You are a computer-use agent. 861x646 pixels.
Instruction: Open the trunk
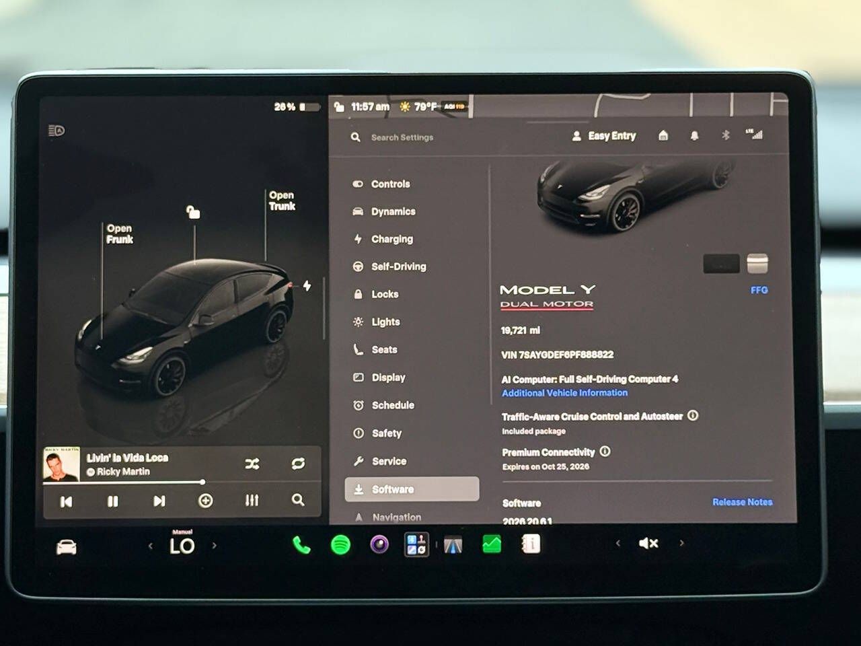point(282,201)
